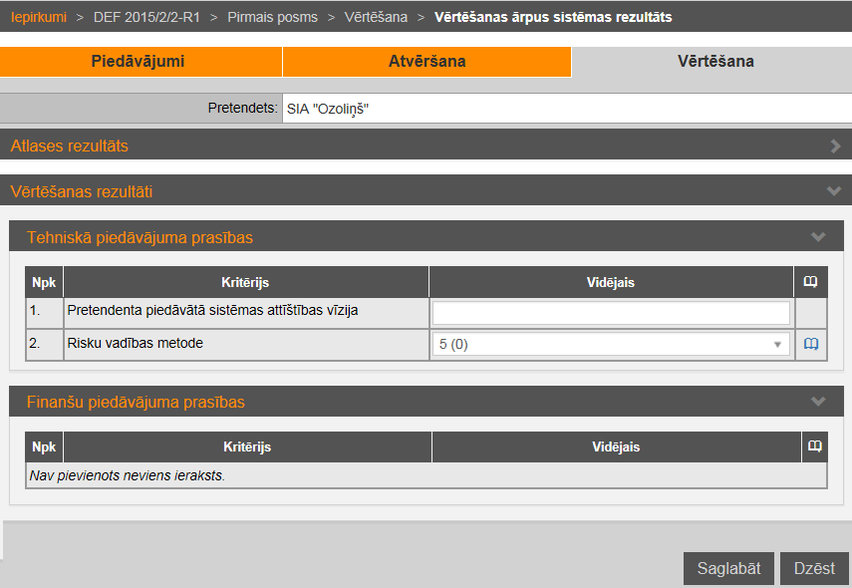Open the book icon in Risku vadības metode row

tap(810, 344)
